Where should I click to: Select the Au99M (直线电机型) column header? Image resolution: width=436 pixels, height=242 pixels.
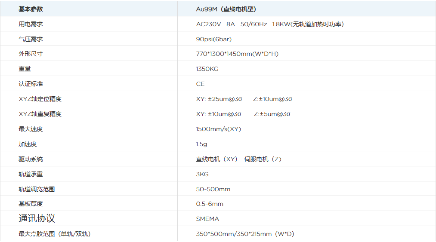click(226, 9)
